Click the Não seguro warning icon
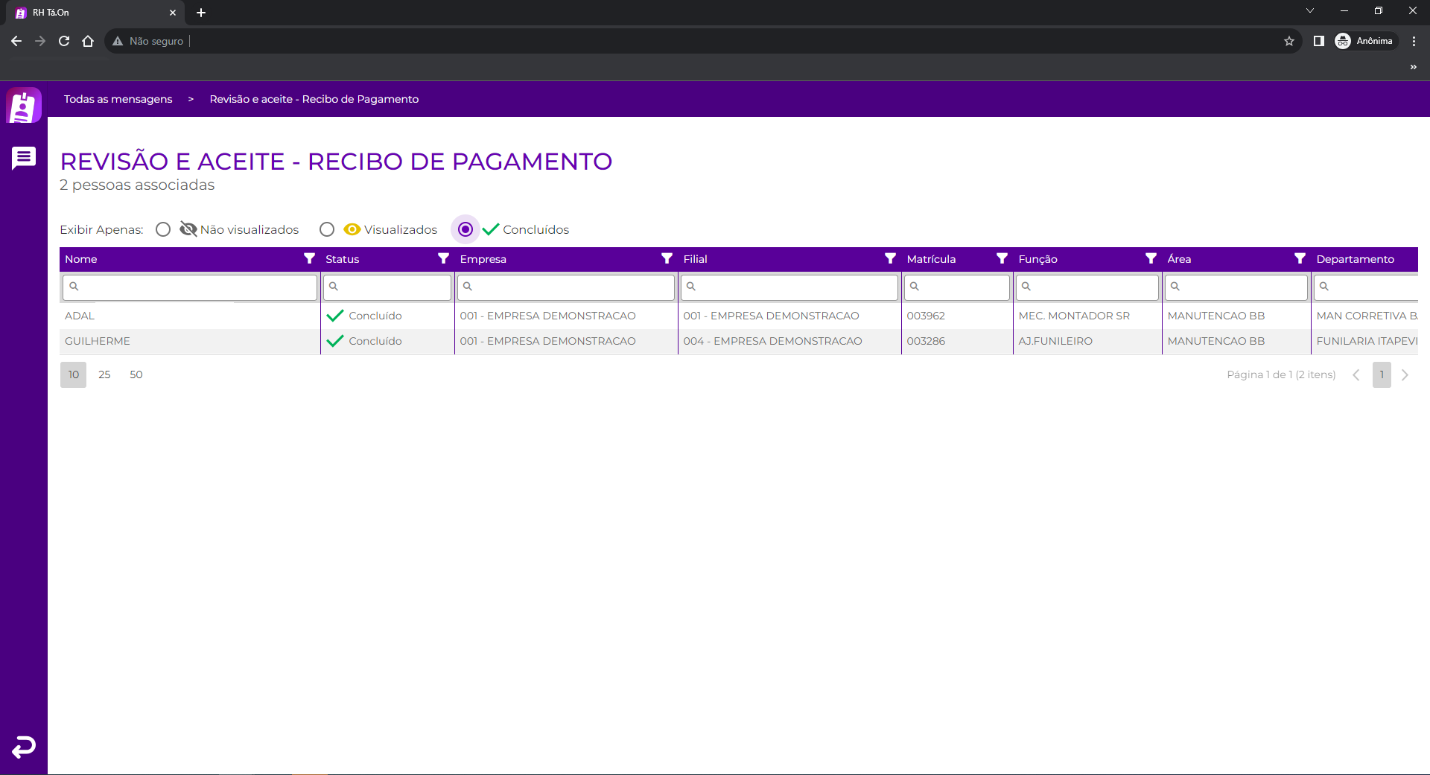The height and width of the screenshot is (775, 1430). click(118, 41)
